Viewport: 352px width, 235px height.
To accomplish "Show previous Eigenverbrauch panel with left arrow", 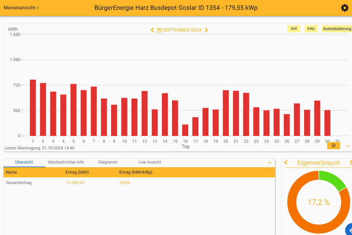I will 286,163.
